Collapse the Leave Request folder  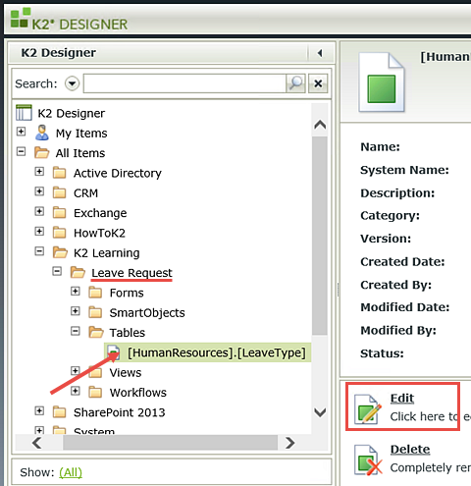tap(57, 271)
